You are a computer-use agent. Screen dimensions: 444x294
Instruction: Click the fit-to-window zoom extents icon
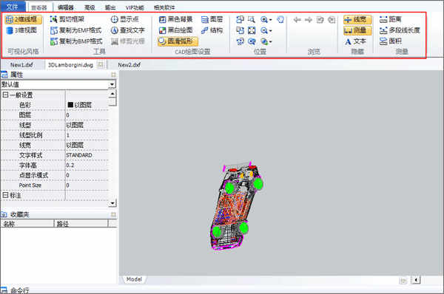(252, 30)
